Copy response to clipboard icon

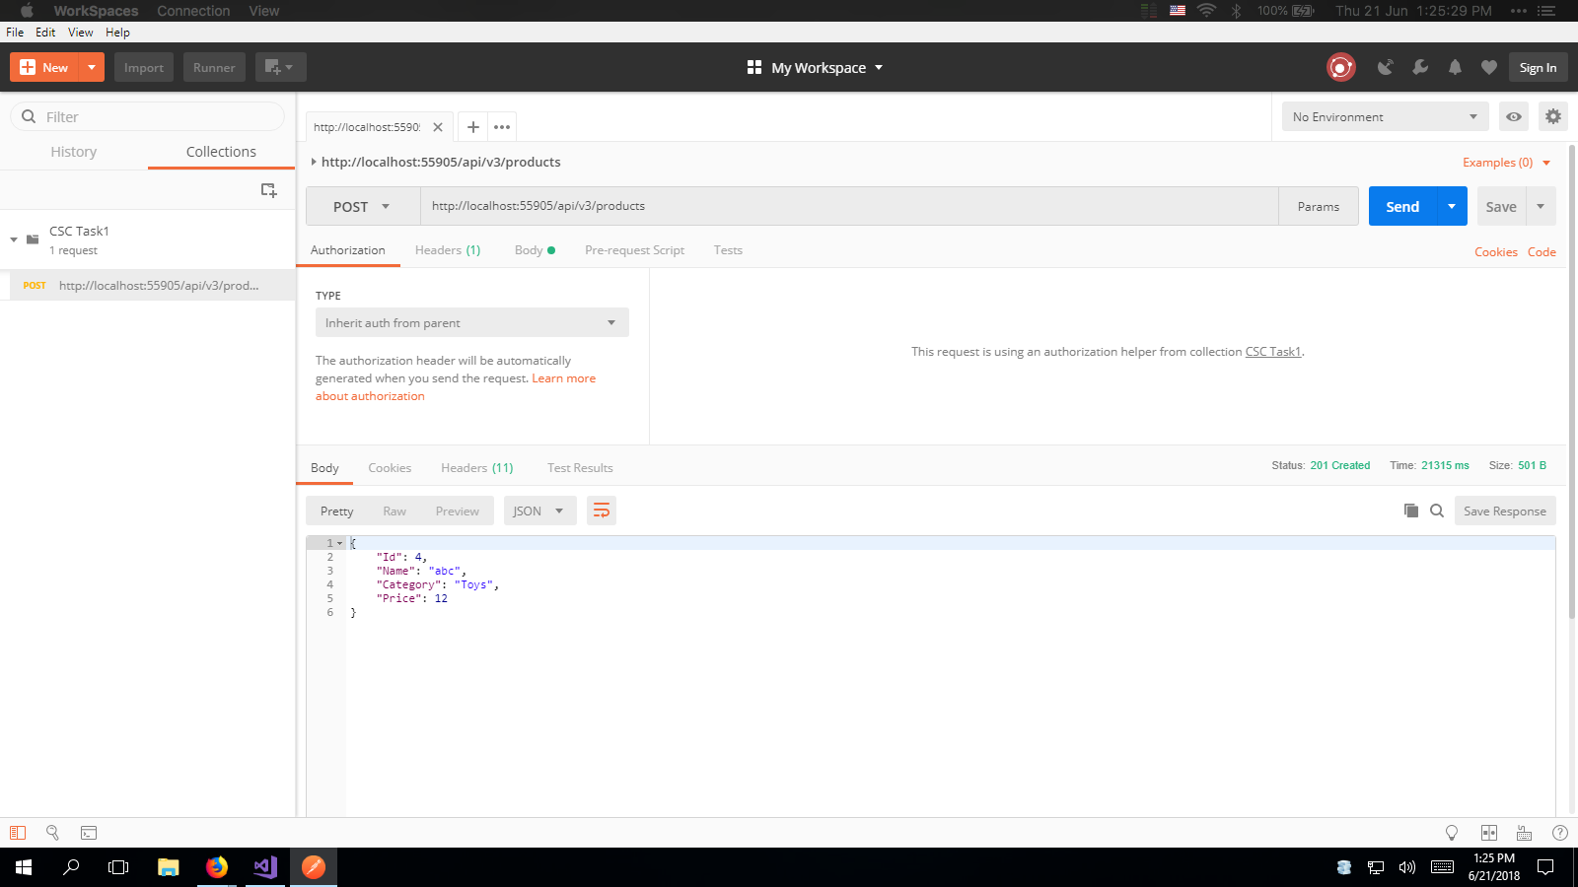coord(1410,511)
